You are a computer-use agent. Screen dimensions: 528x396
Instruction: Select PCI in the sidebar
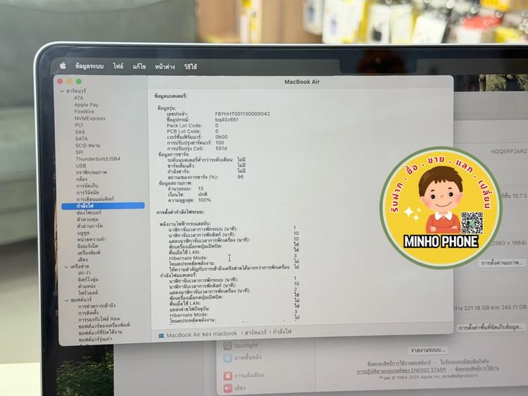click(x=79, y=125)
